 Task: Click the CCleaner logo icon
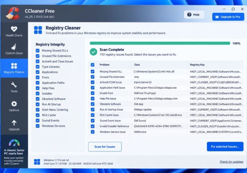coord(13,14)
